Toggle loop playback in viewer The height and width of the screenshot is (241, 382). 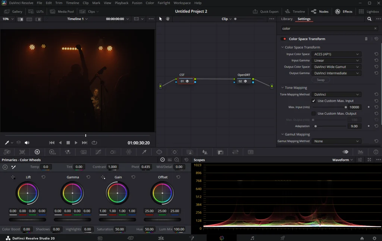[94, 143]
